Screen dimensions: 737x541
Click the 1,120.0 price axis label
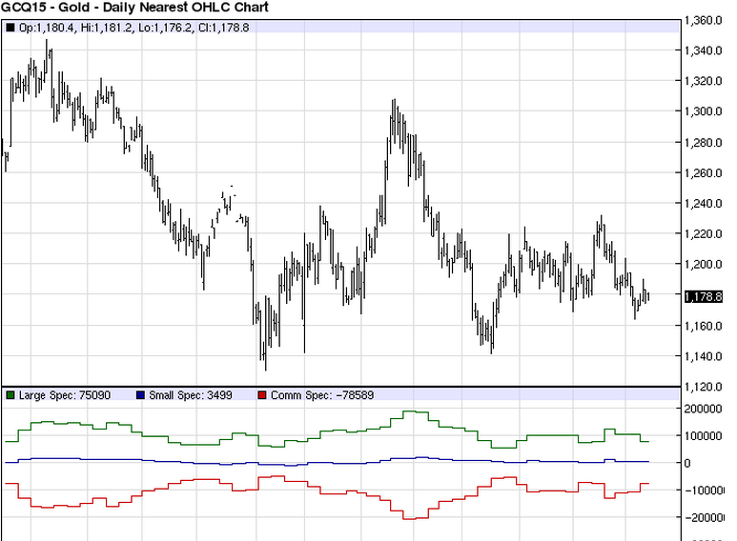point(704,387)
